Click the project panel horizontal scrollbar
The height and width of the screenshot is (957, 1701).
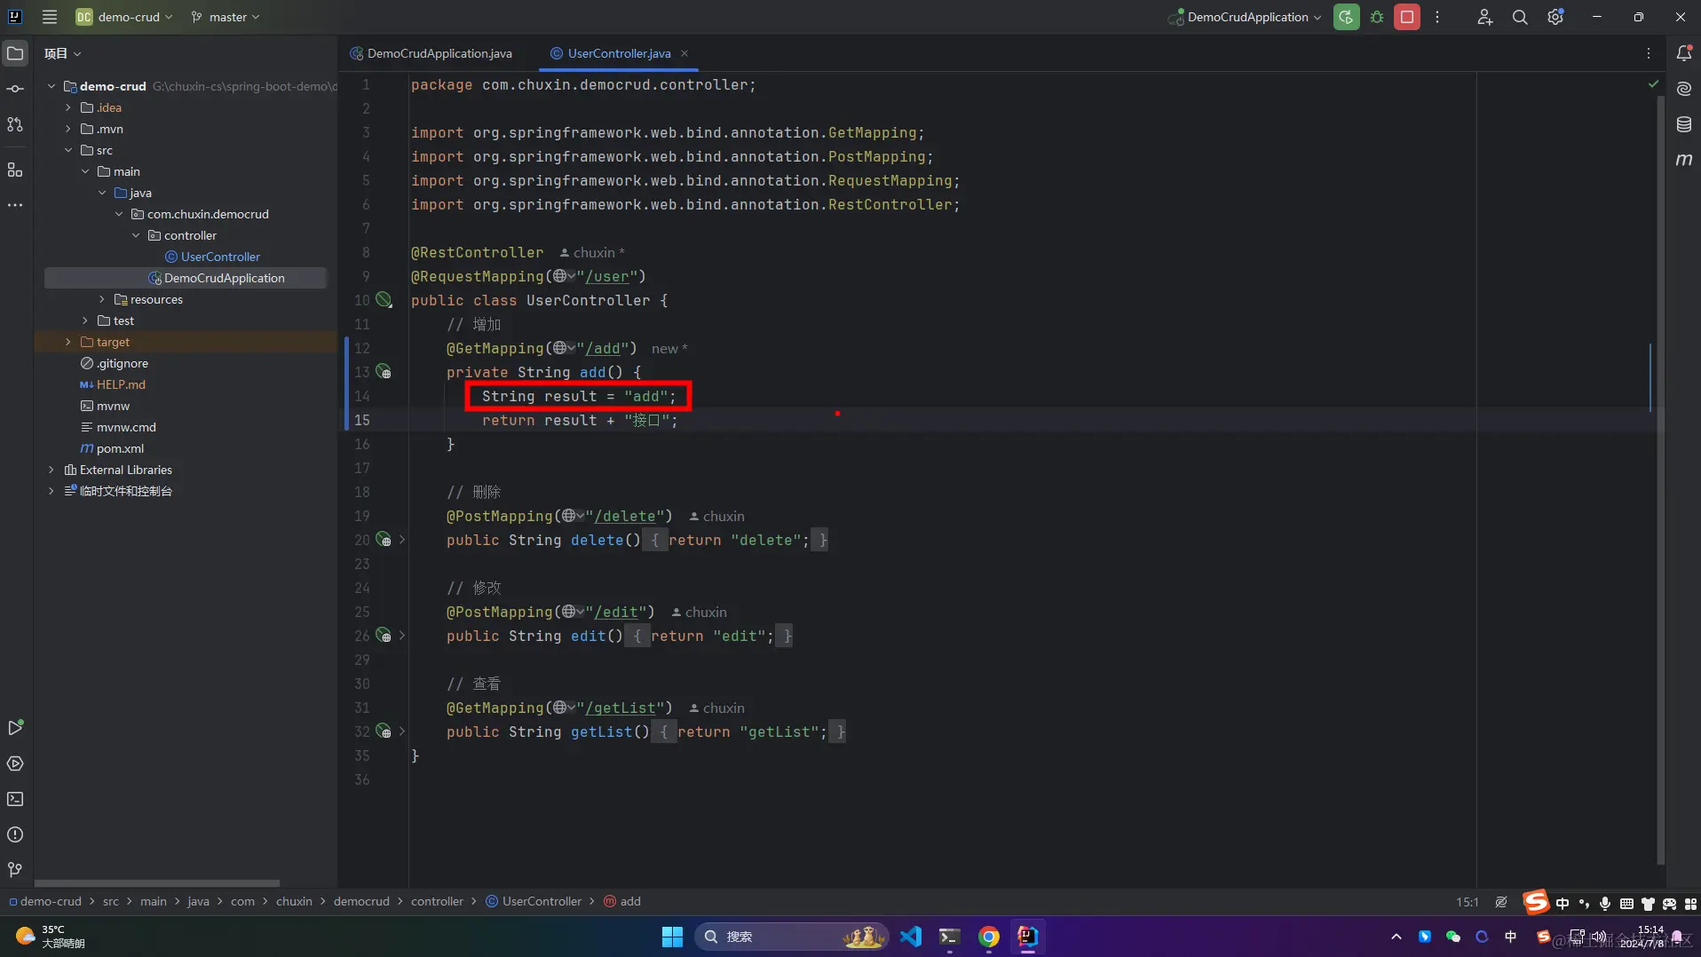pos(157,883)
